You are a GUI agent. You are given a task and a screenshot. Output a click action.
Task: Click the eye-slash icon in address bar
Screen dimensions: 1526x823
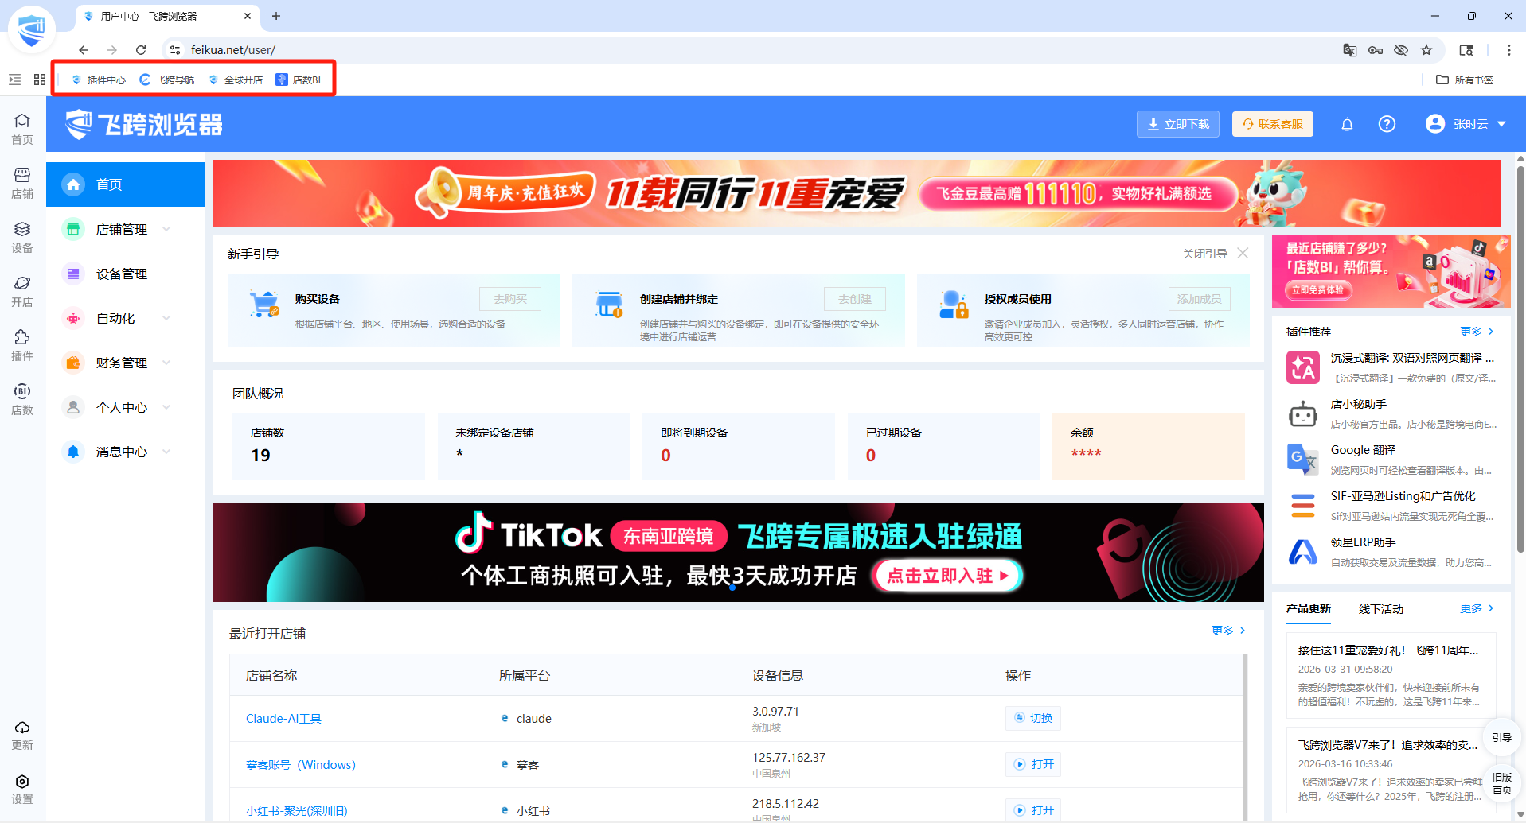[x=1401, y=50]
